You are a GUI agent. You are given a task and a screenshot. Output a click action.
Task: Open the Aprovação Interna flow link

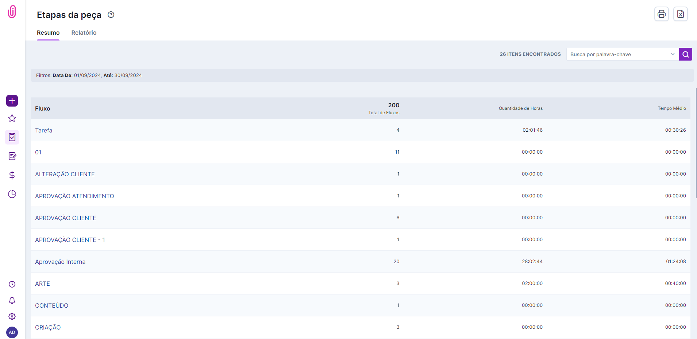coord(60,262)
